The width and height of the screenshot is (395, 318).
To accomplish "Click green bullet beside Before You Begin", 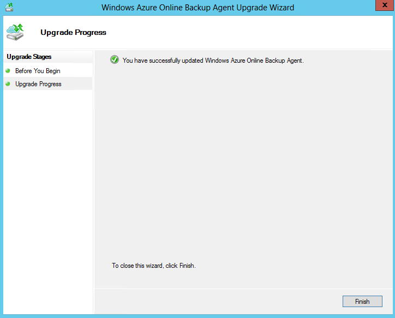I will [8, 71].
